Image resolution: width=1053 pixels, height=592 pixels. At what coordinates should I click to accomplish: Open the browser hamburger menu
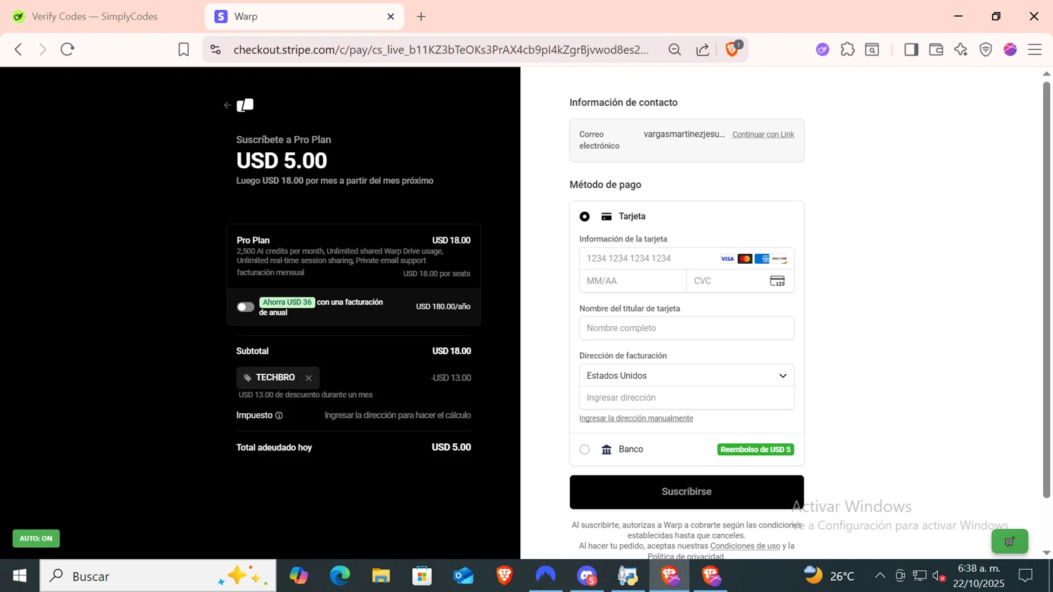1035,49
